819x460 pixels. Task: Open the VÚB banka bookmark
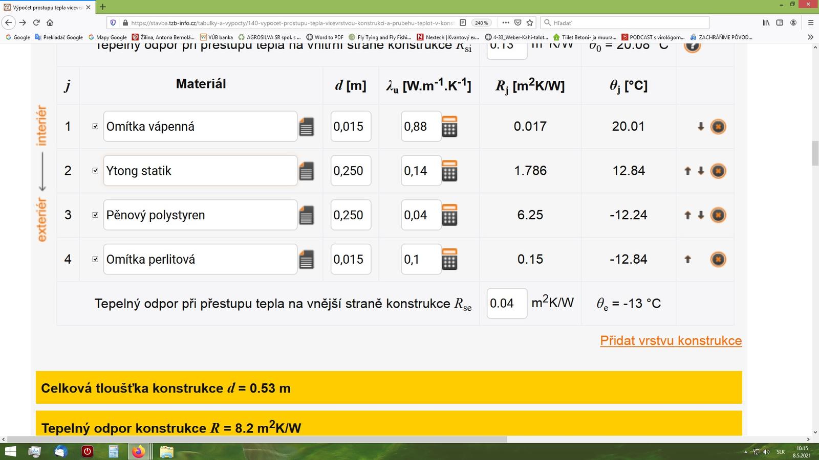point(217,37)
